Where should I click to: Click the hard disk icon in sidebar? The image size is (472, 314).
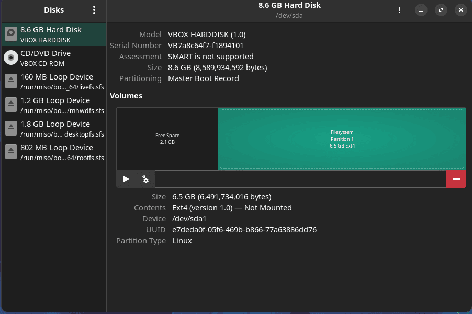tap(11, 34)
